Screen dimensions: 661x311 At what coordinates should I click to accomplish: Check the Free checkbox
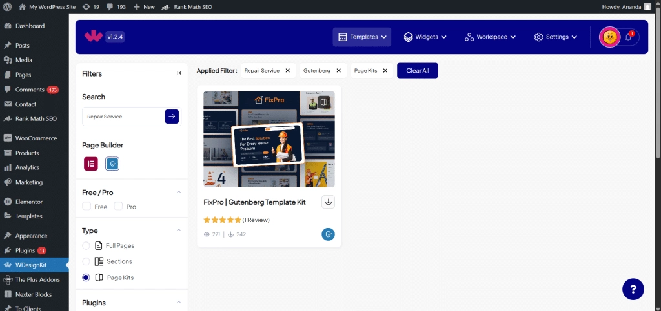[86, 206]
